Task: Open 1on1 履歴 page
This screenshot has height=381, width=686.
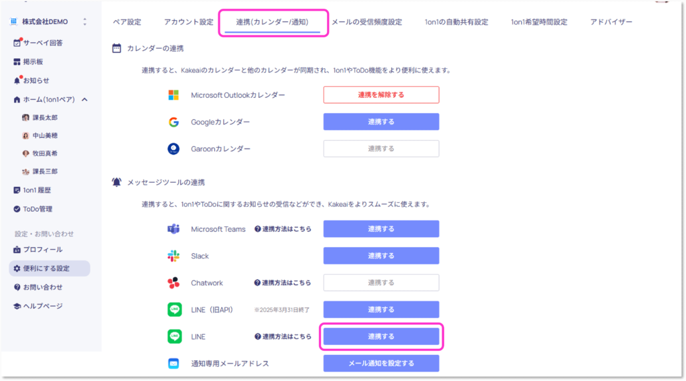Action: coord(38,190)
